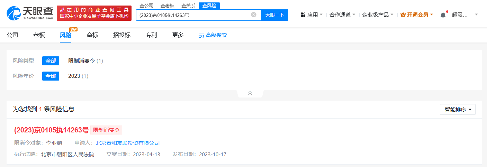The image size is (487, 167).
Task: Click the crown icon beside 开通会员
Action: (403, 15)
